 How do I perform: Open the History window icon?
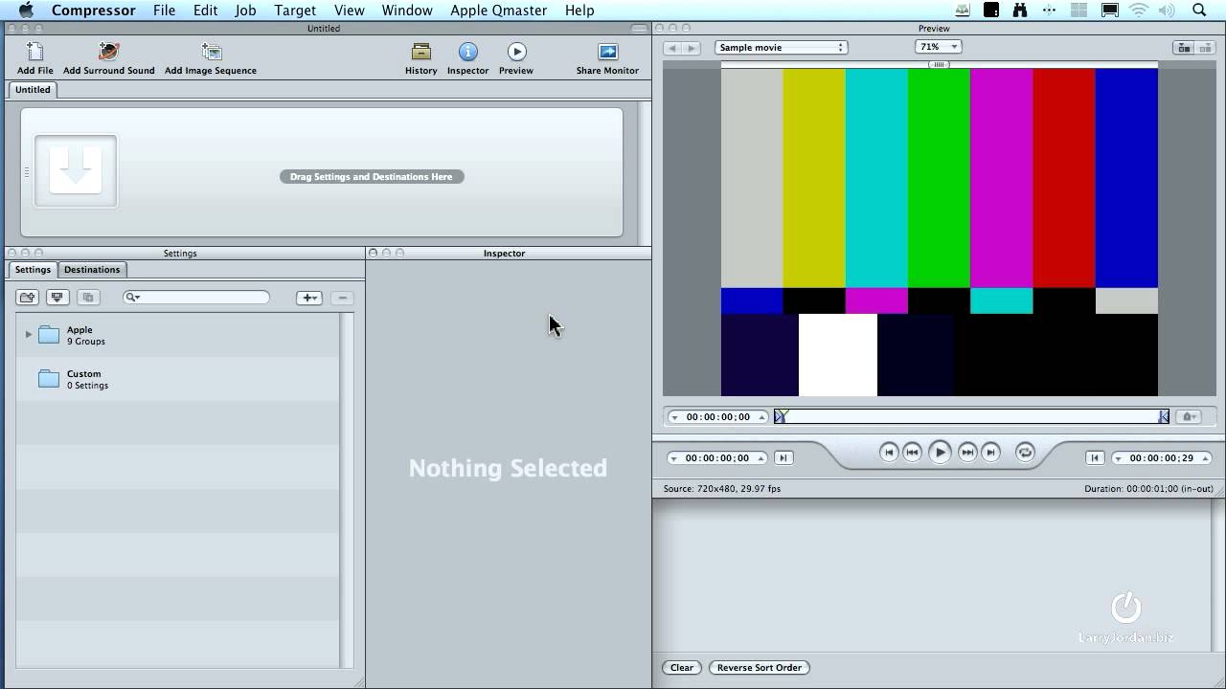[420, 52]
